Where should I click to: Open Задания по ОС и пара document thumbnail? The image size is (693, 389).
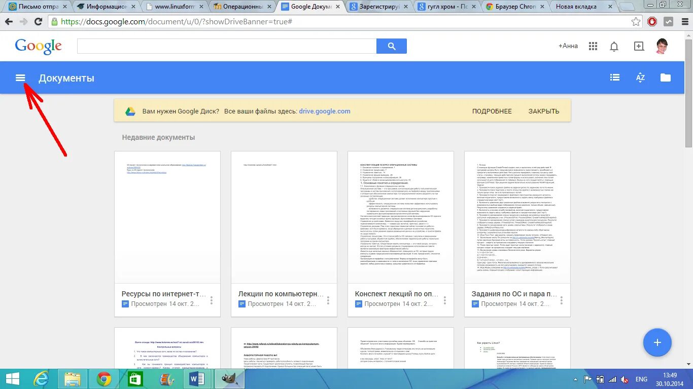[517, 217]
